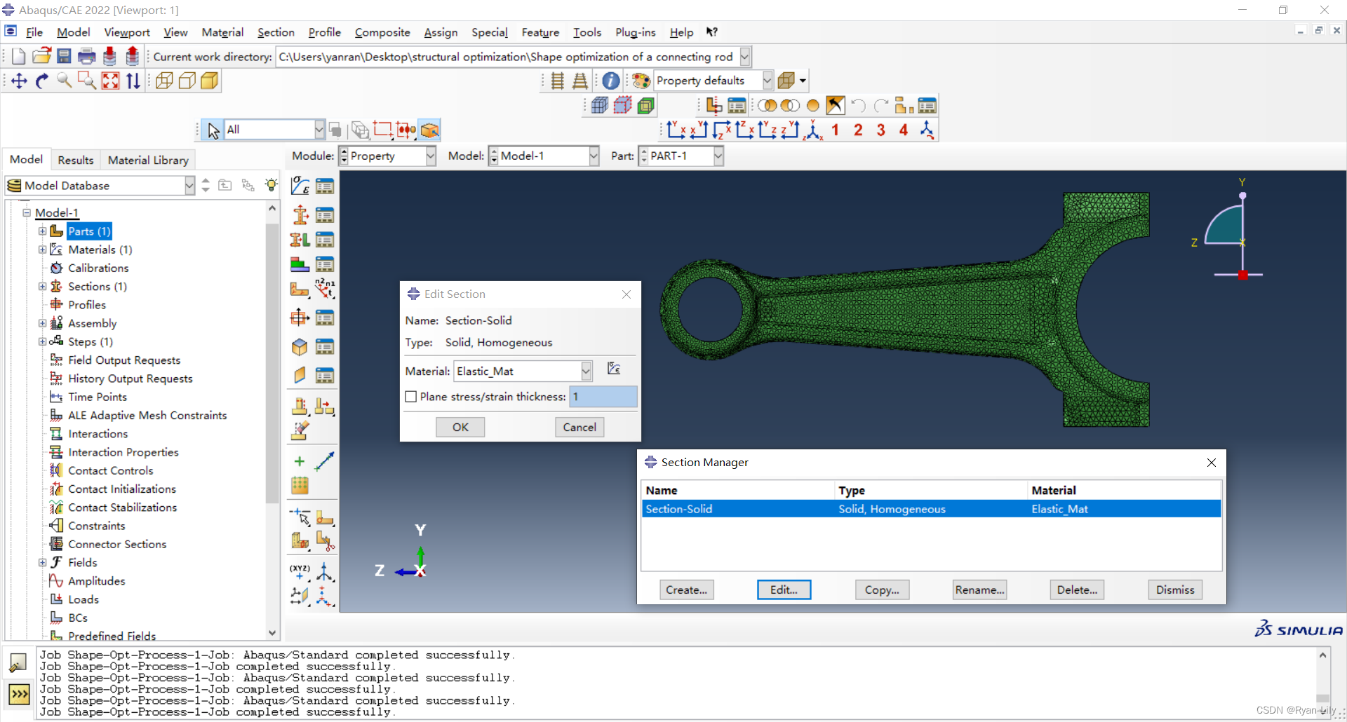Switch to the command line interface
This screenshot has height=722, width=1347.
18,695
